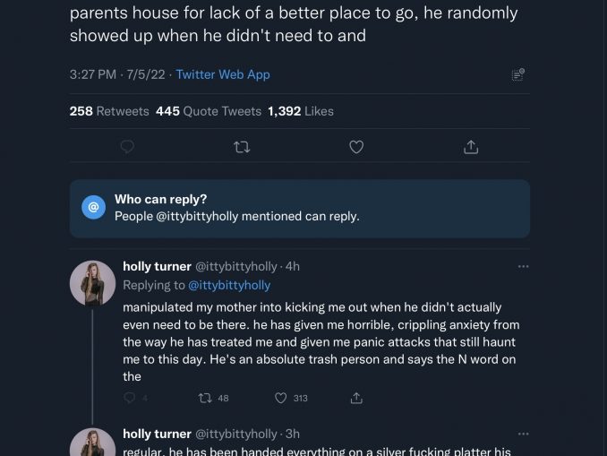
Task: Open tweet analytics icon beside timestamp
Action: tap(517, 75)
